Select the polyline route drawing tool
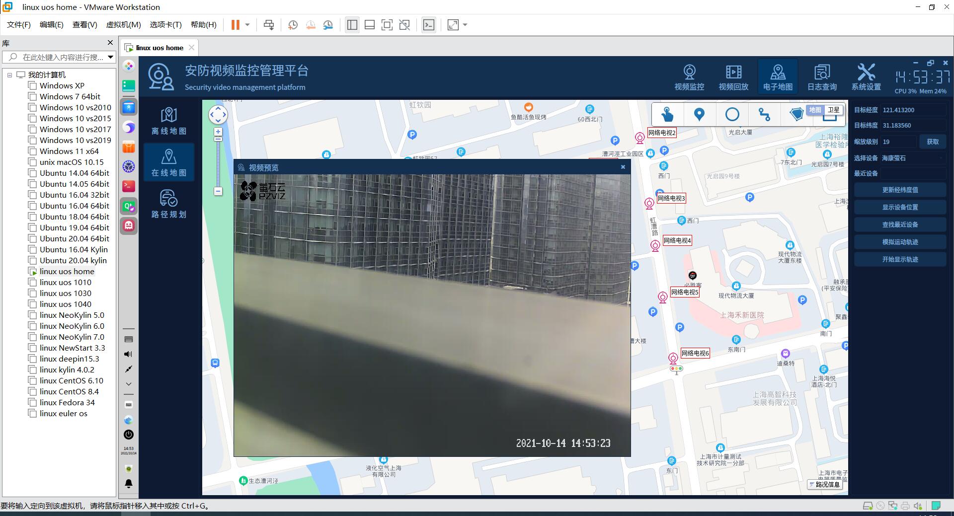Screen dimensions: 954x516 click(x=764, y=115)
